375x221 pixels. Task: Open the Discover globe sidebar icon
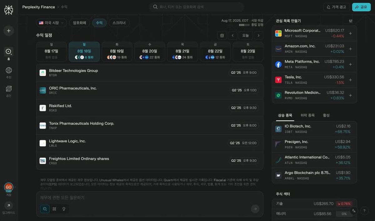point(9,70)
